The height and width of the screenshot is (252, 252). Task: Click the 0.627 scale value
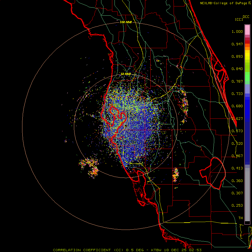(x=237, y=119)
